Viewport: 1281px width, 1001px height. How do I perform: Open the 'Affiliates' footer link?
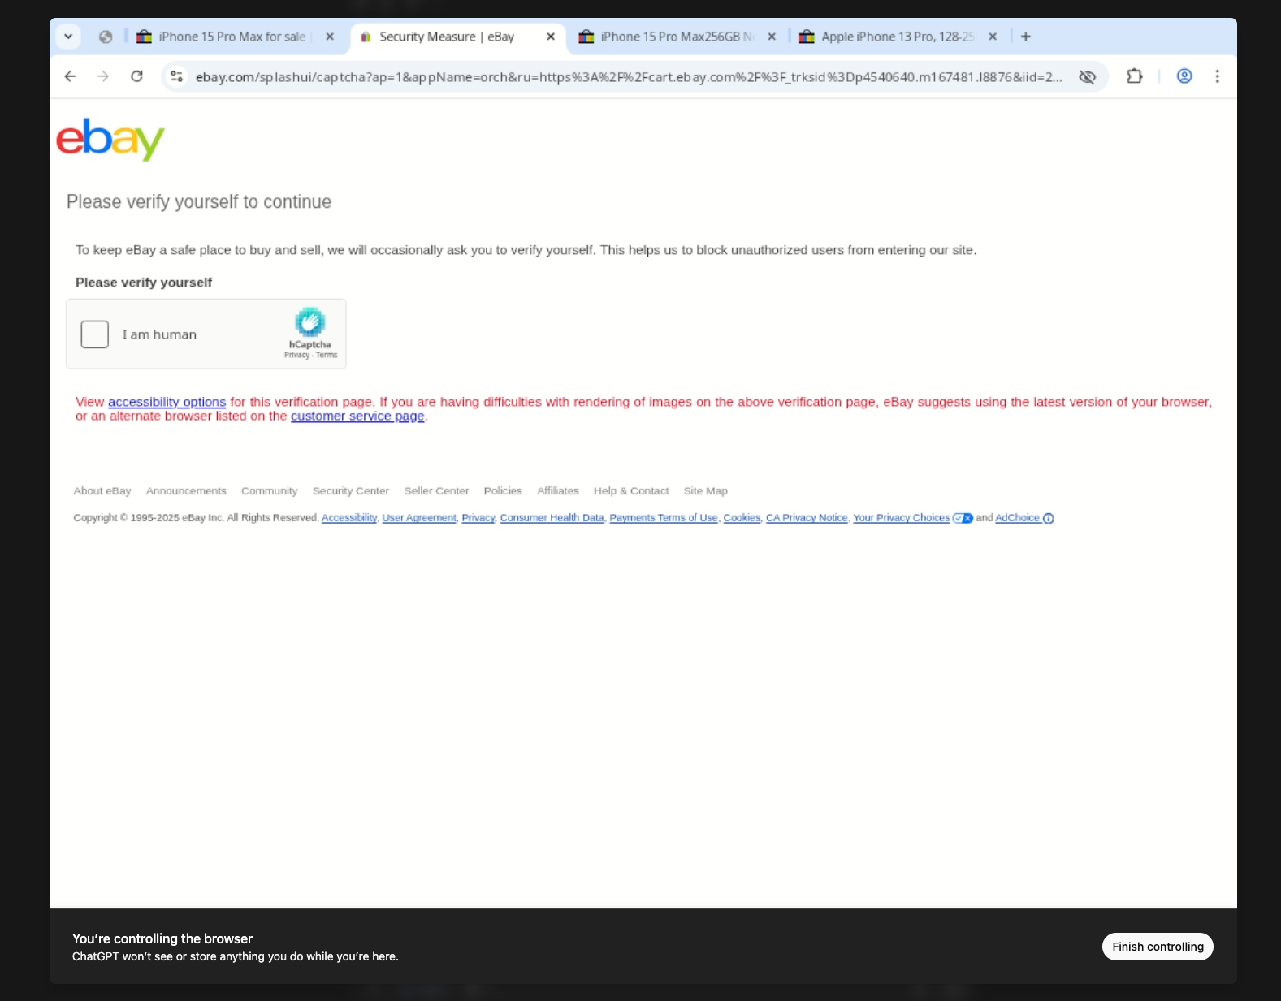click(x=558, y=491)
